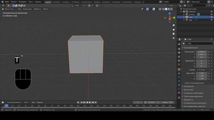Open the Output properties tab
The height and width of the screenshot is (120, 214).
coord(179,53)
